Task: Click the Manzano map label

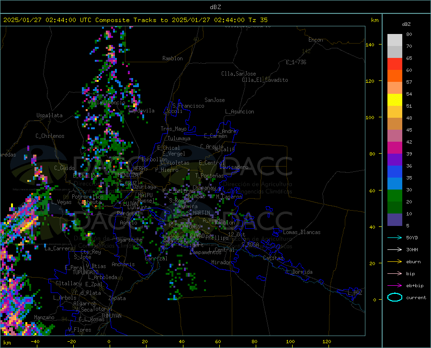Action: tap(44, 317)
